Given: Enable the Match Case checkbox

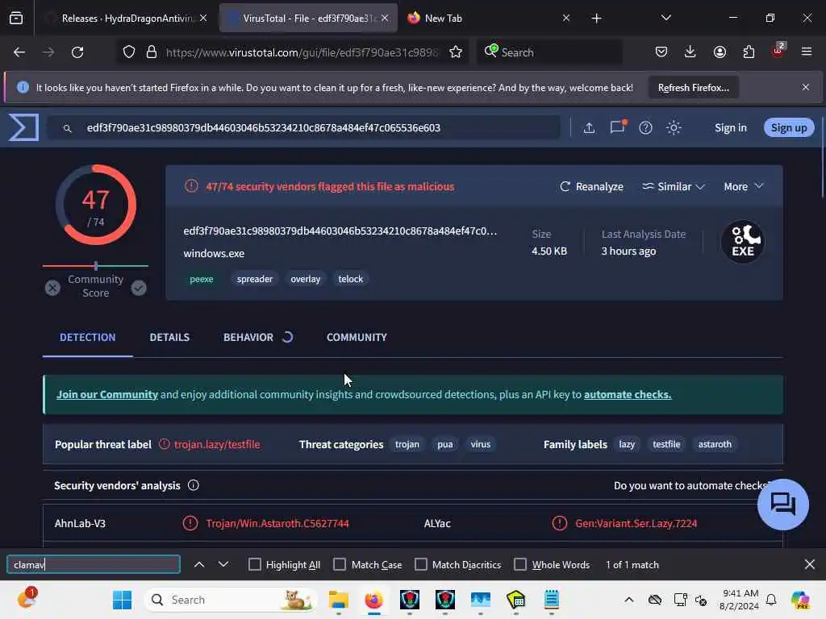Looking at the screenshot, I should click(340, 565).
